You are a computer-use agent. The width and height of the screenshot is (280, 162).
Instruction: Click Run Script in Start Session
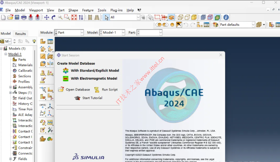tap(106, 89)
